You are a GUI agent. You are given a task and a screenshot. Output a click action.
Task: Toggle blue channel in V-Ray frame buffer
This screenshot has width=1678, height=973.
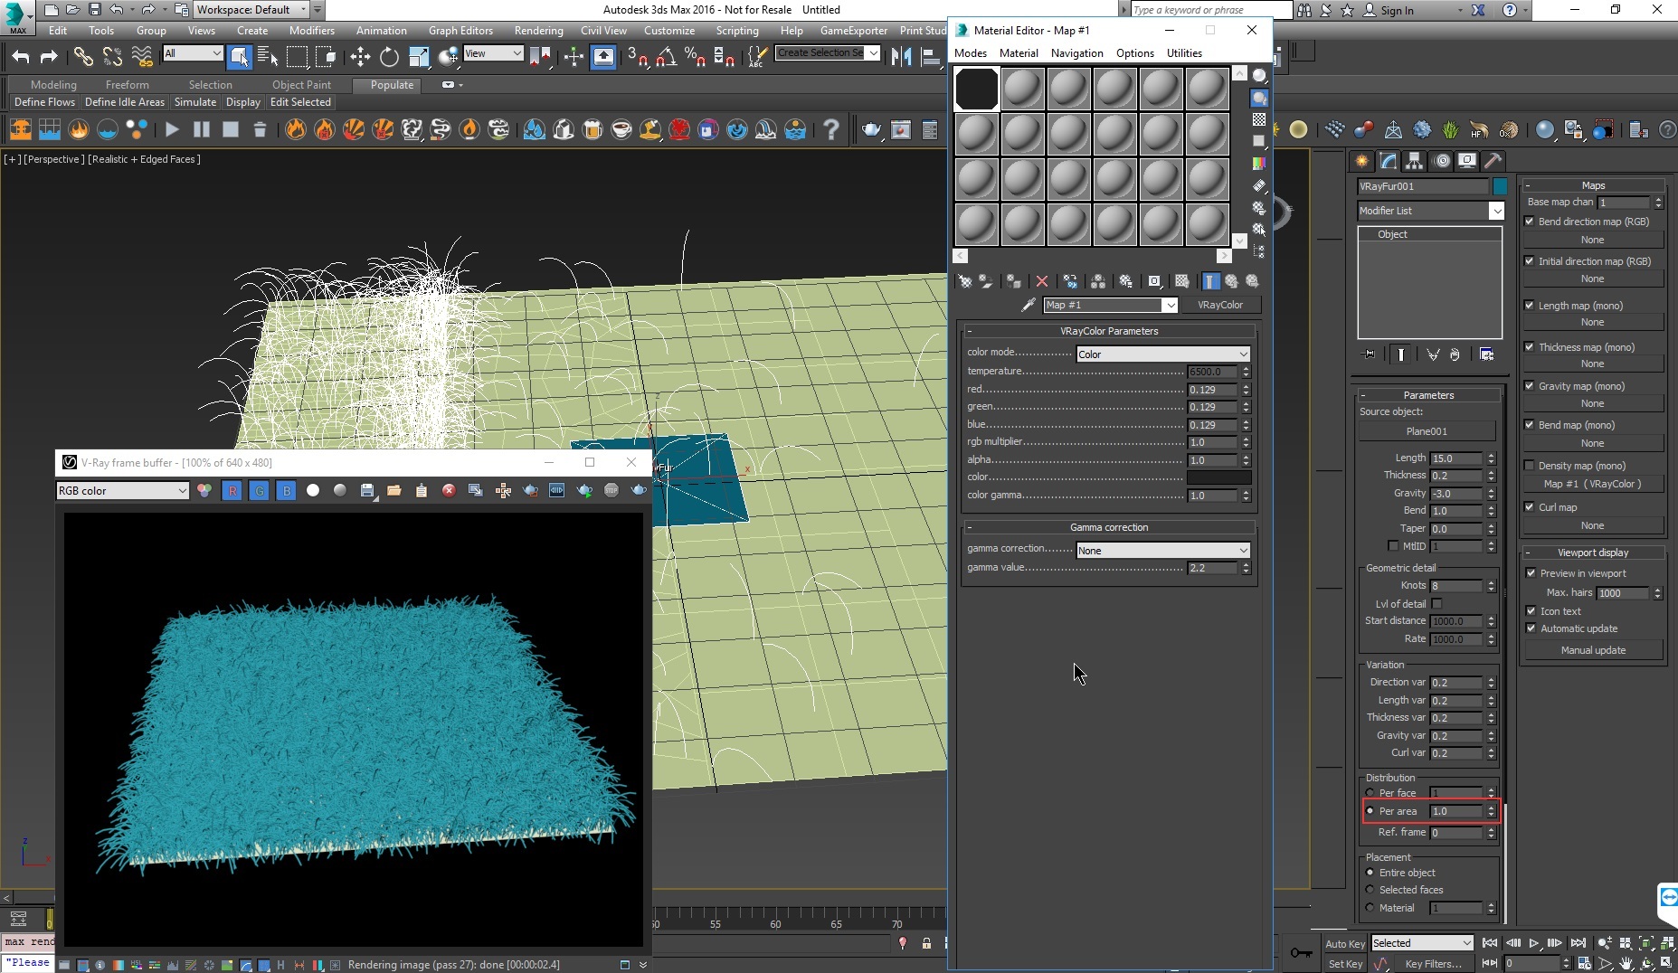(x=286, y=490)
